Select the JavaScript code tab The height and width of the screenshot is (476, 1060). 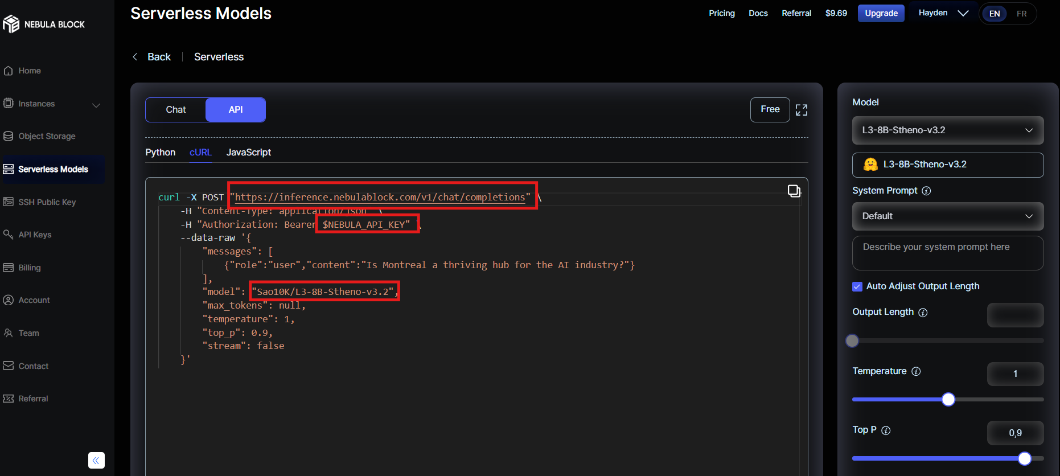coord(248,152)
